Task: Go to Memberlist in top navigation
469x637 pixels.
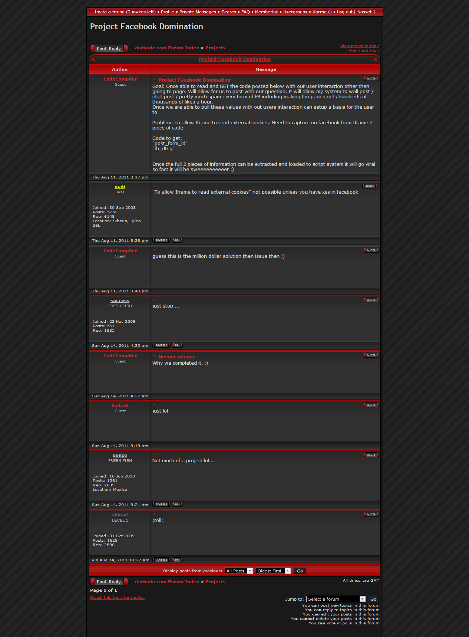Action: coord(266,12)
